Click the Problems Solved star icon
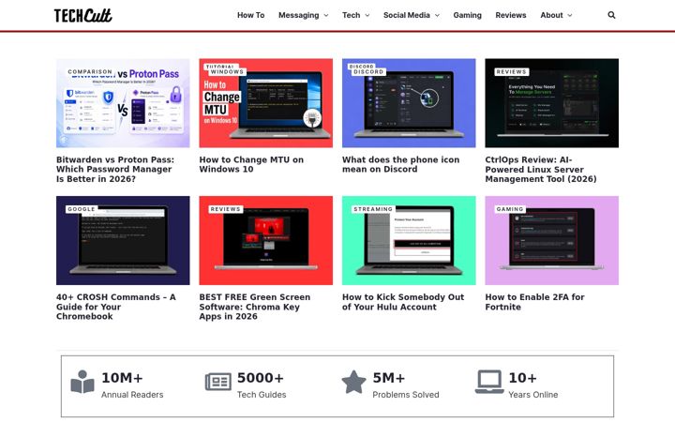 click(x=353, y=382)
